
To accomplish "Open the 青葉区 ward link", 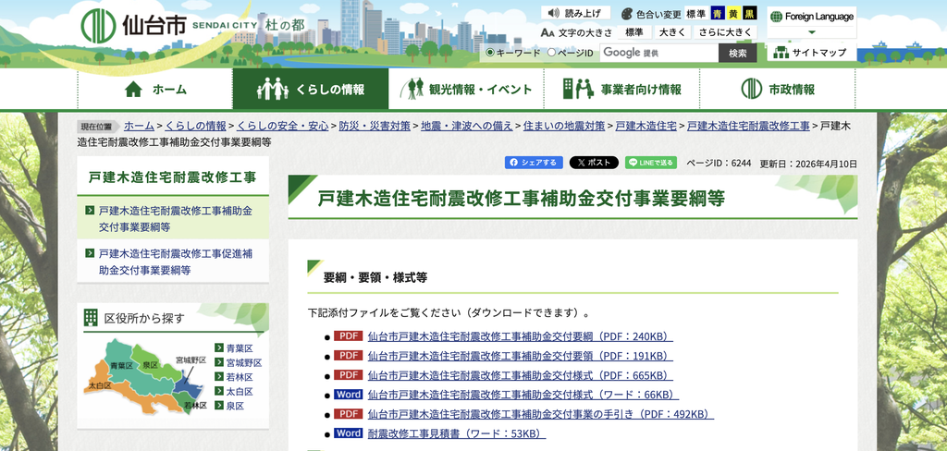I will pos(240,348).
